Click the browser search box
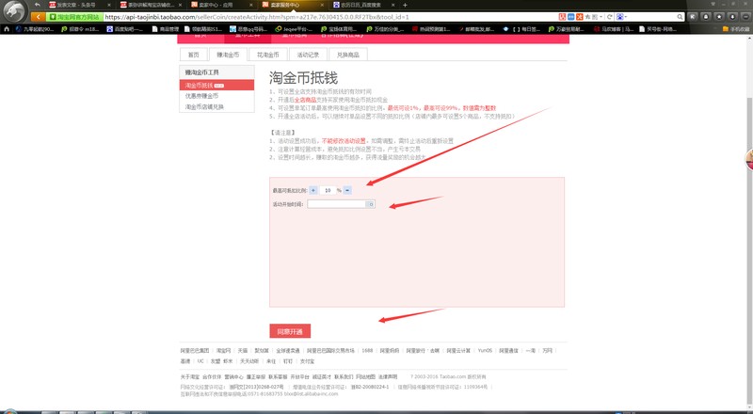Viewport: 753px width, 414px height. 649,17
